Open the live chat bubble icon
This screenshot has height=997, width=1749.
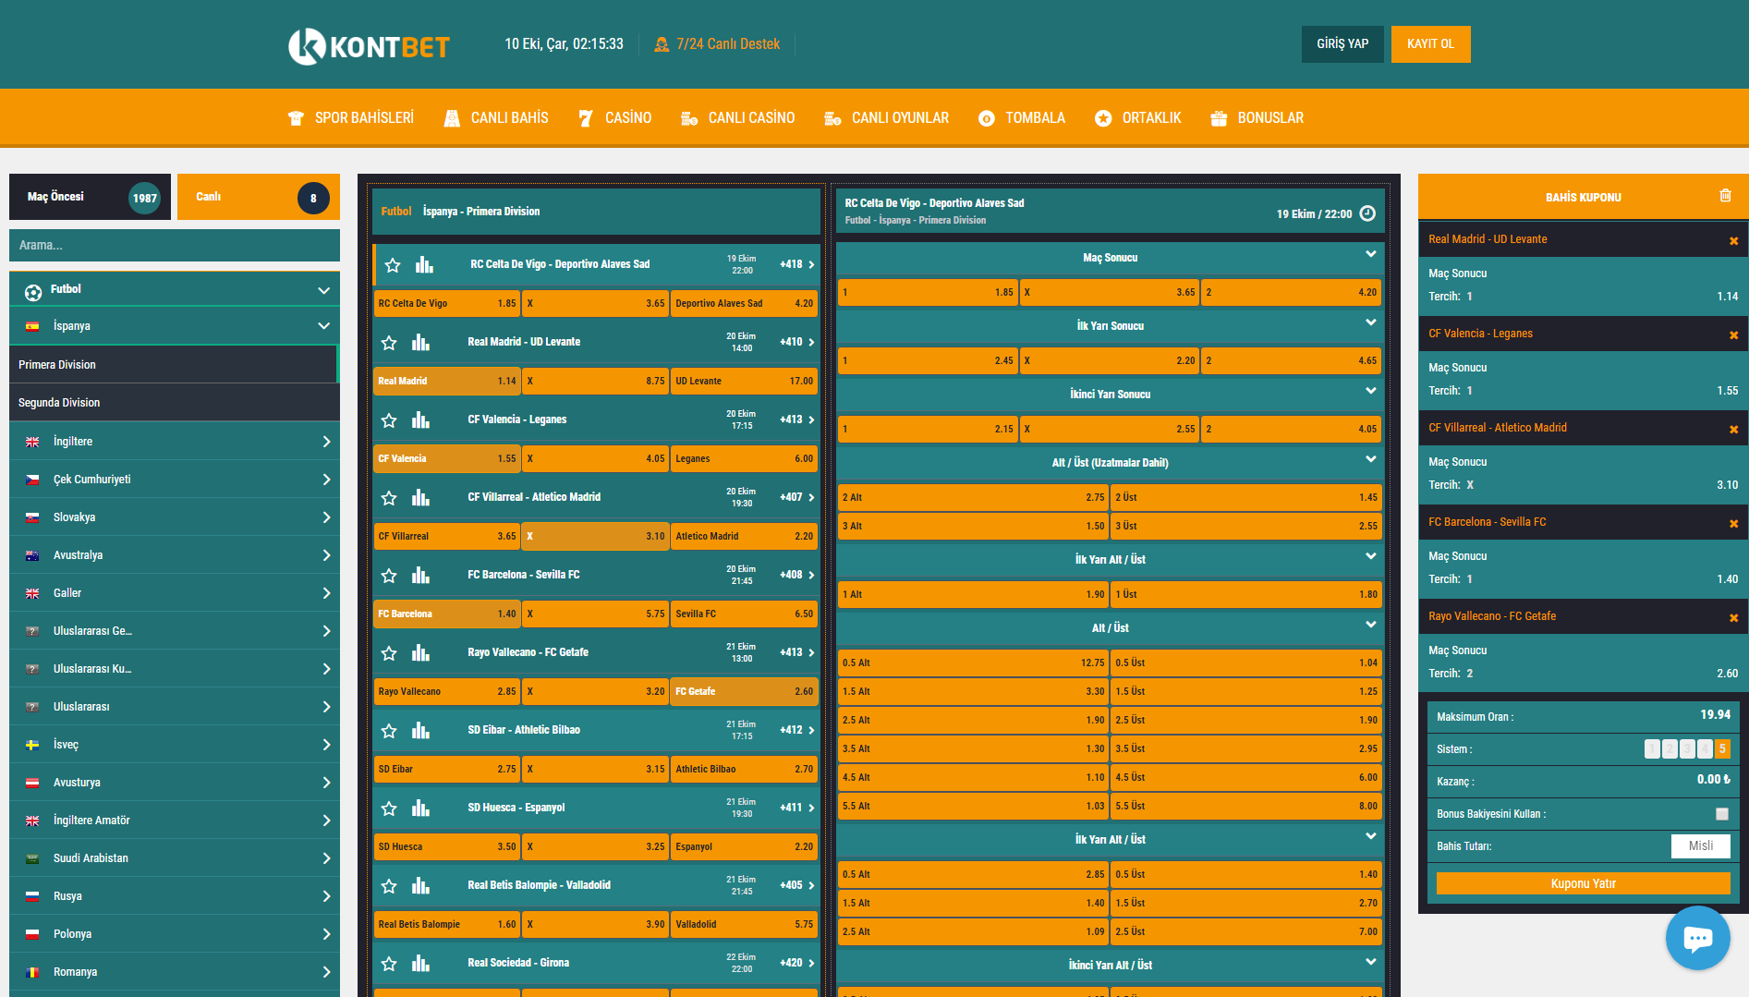[x=1697, y=938]
